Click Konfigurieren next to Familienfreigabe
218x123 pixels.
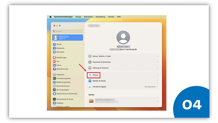(150, 87)
